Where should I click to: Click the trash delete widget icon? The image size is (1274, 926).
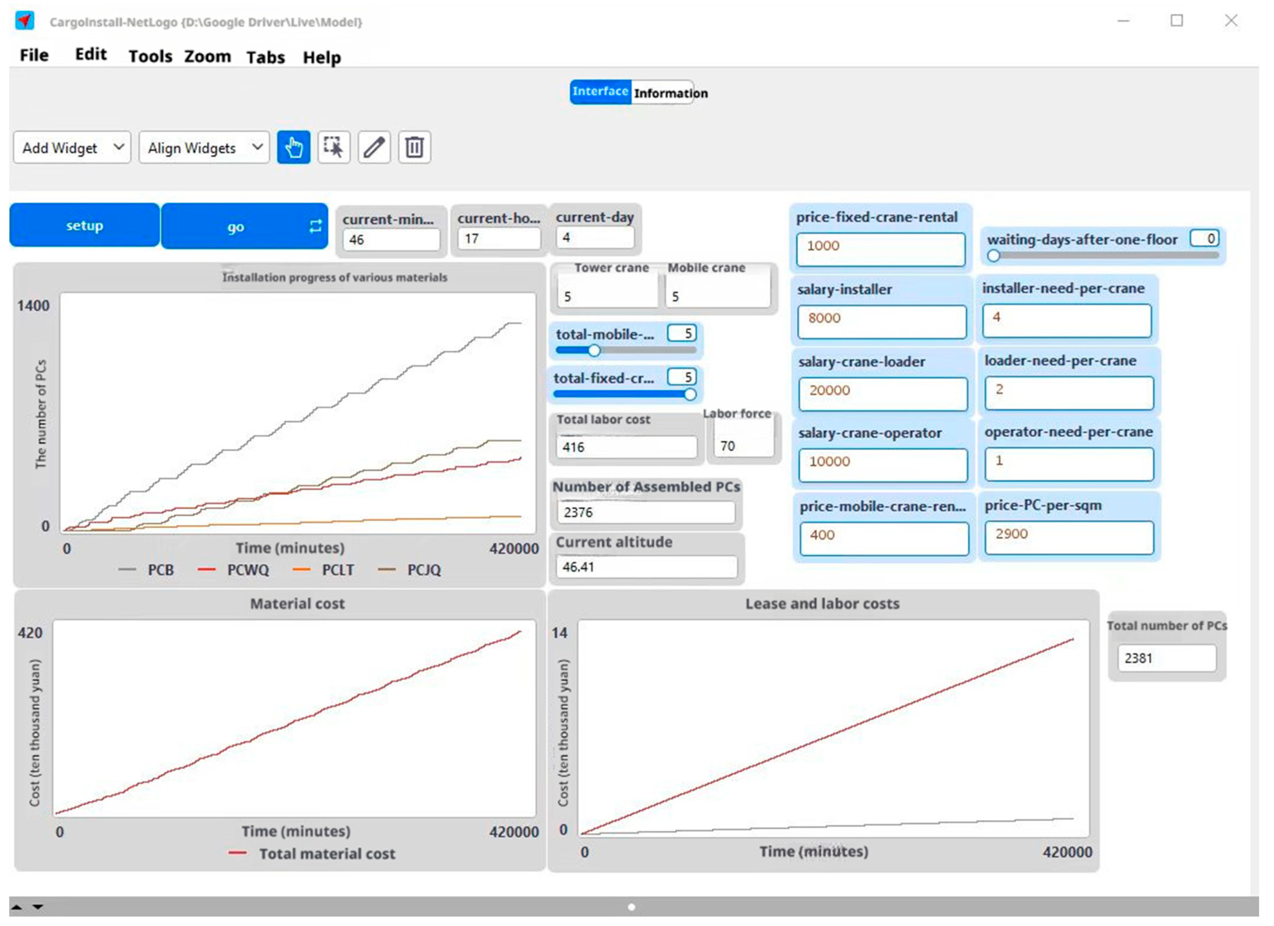pyautogui.click(x=415, y=148)
